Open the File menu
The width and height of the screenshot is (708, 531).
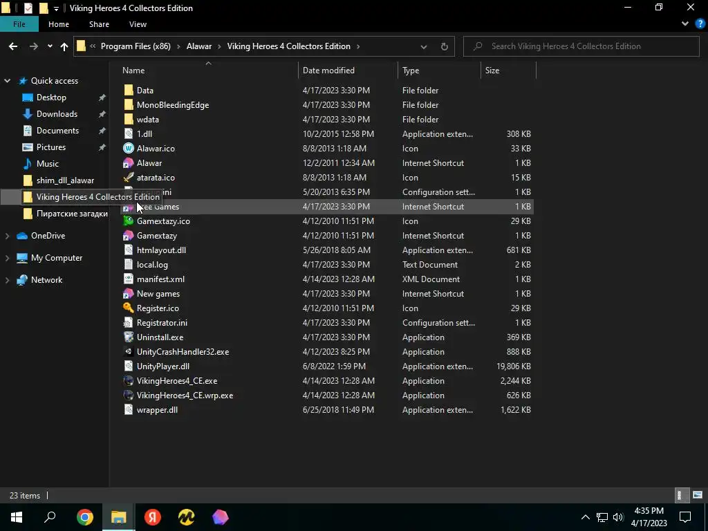click(19, 24)
